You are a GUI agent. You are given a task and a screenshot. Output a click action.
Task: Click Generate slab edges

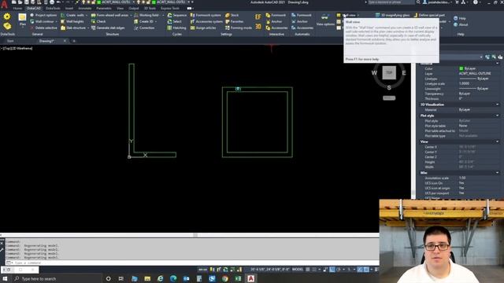[108, 28]
